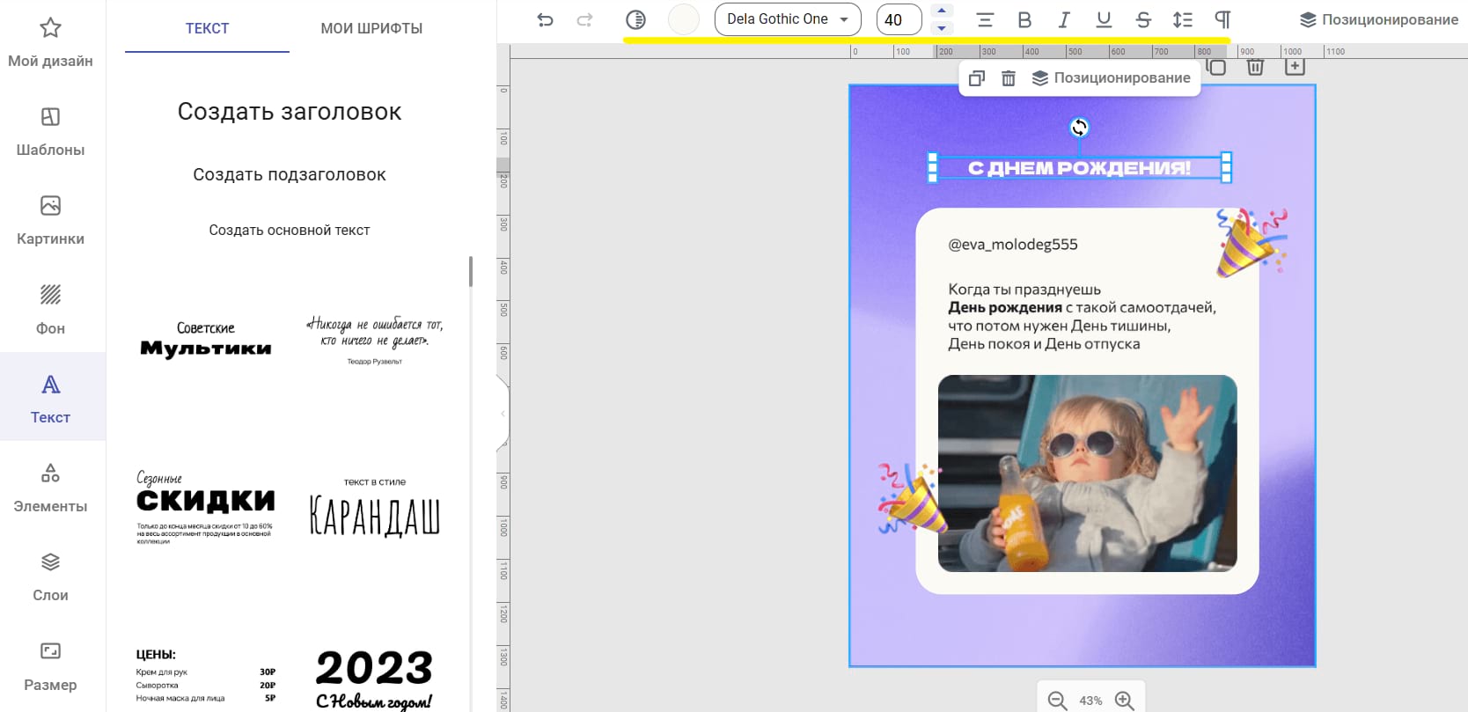Switch to the МОИ ШРИФТЫ tab
The image size is (1468, 712).
point(371,28)
